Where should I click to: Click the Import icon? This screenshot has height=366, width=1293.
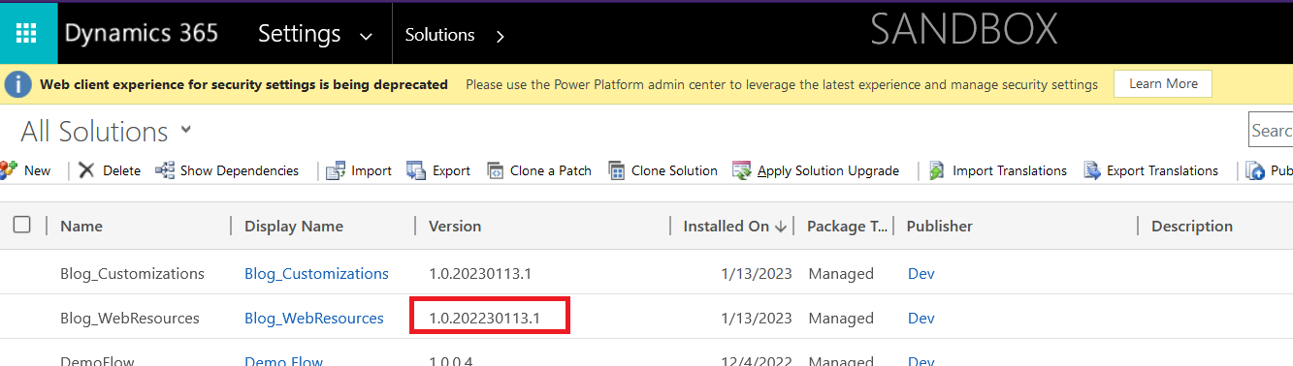pos(336,170)
